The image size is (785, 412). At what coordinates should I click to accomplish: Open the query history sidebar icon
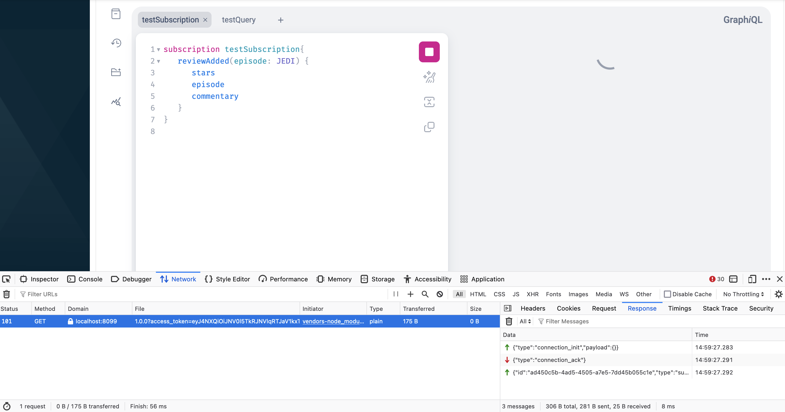coord(116,43)
